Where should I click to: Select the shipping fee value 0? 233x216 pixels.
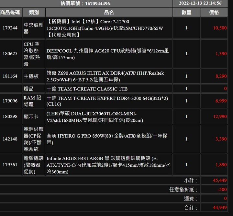pyautogui.click(x=226, y=198)
